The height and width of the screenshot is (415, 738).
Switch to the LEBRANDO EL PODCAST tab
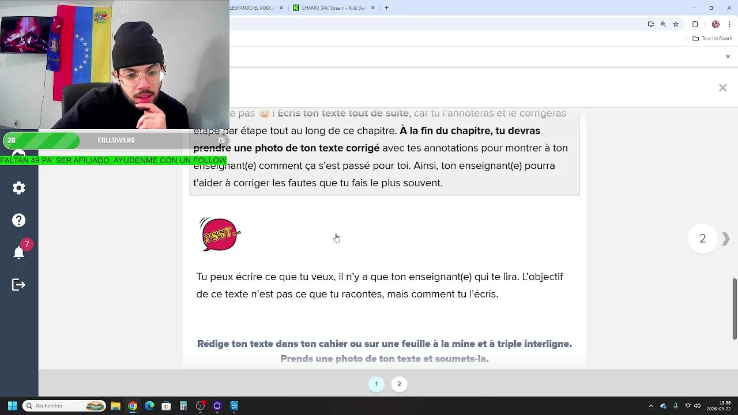(254, 7)
